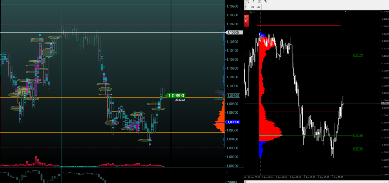The height and width of the screenshot is (183, 389).
Task: Switch right chart to D1 timeframe
Action: [x=246, y=7]
